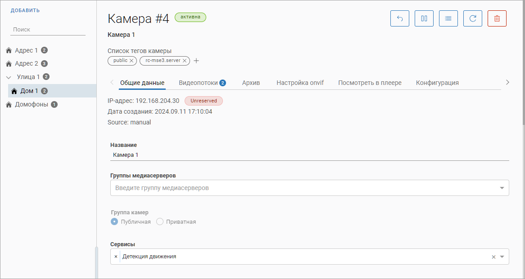Screen dimensions: 525x279
Task: Open the Архив tab
Action: click(251, 83)
